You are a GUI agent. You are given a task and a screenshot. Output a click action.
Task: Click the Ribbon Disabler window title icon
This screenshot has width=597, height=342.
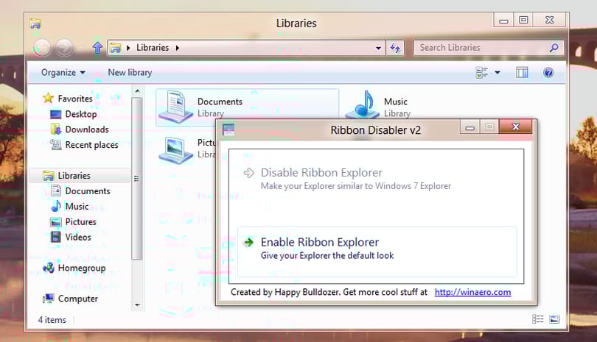(228, 129)
